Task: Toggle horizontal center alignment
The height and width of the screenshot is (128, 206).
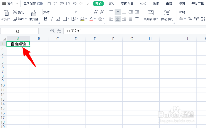Action: pyautogui.click(x=118, y=19)
